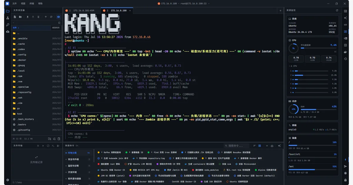Click the download file toolbar icon
This screenshot has height=185, width=353.
(33, 17)
